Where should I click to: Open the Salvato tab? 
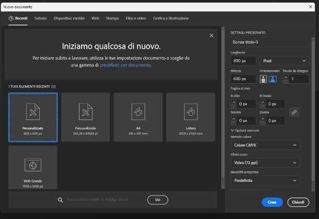pyautogui.click(x=40, y=18)
